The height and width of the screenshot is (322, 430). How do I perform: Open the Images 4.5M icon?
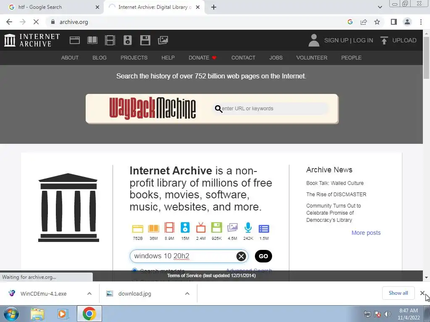[232, 228]
